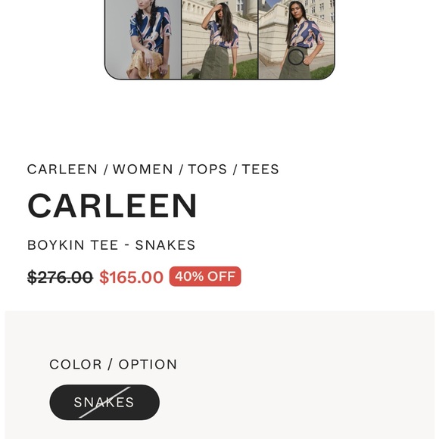Open the photo of model touching her hair
The image size is (439, 439).
pyautogui.click(x=219, y=39)
